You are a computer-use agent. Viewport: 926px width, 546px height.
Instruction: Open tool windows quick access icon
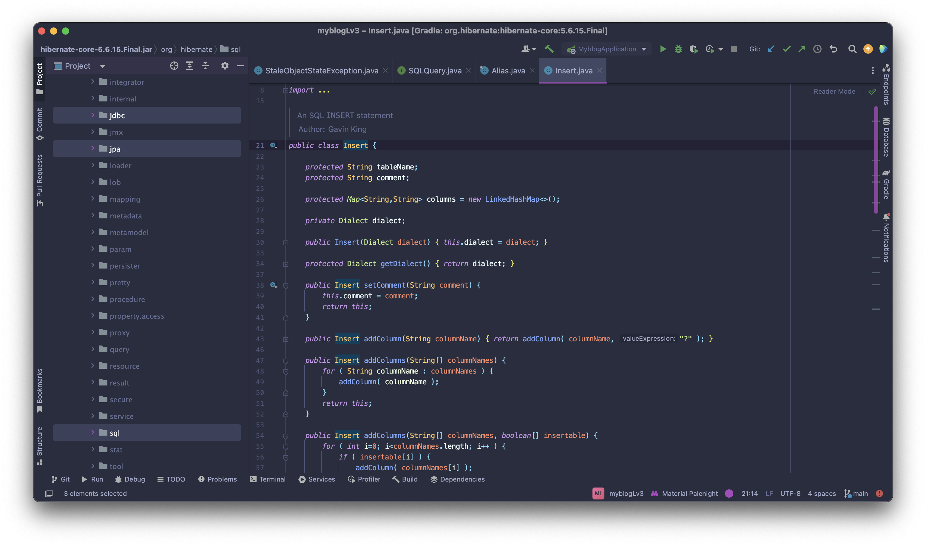click(49, 493)
